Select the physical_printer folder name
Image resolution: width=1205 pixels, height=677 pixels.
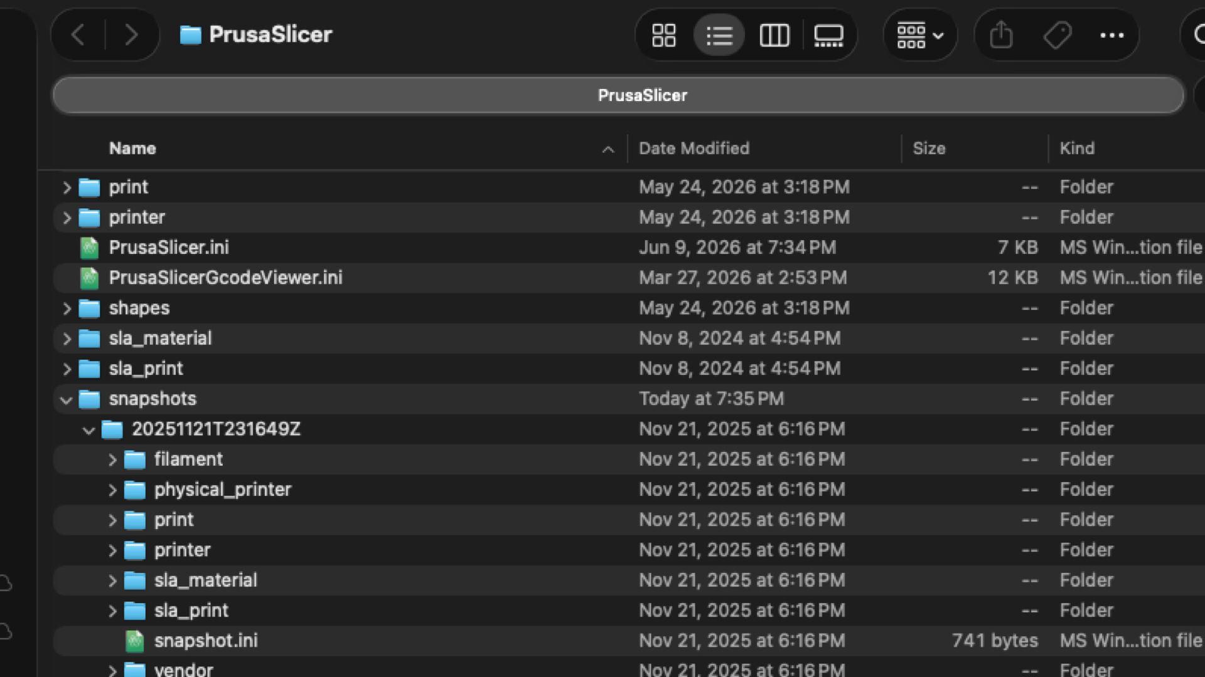coord(223,490)
